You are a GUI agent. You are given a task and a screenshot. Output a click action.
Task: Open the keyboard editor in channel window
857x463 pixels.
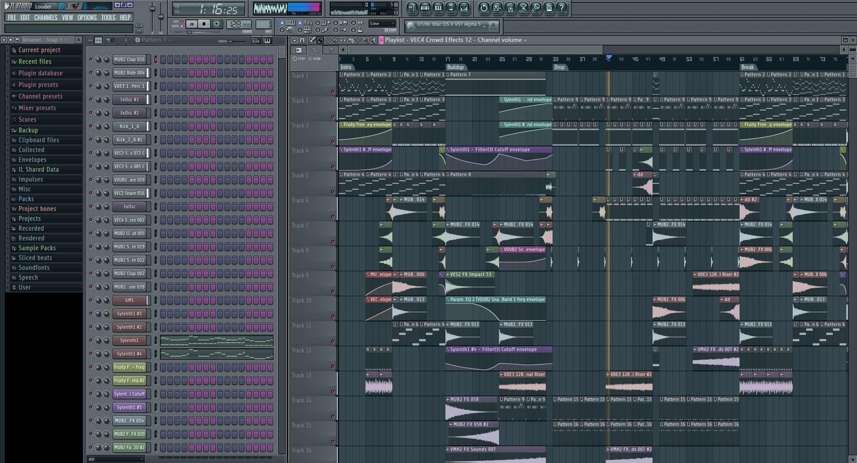click(267, 41)
